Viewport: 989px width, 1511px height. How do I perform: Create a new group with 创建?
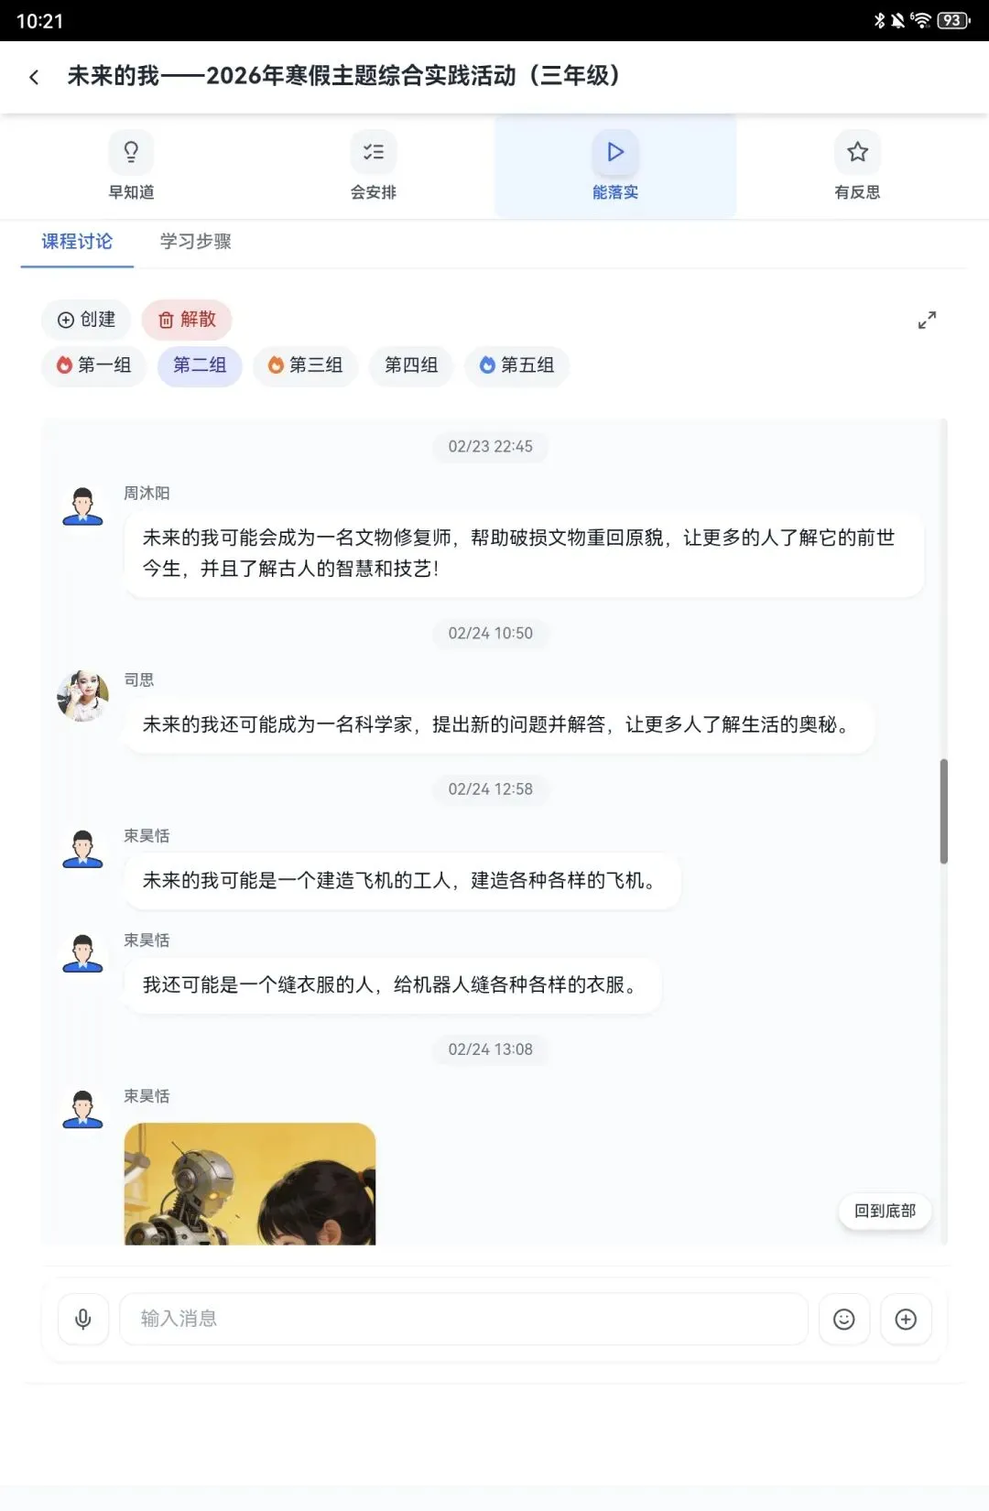pyautogui.click(x=86, y=320)
